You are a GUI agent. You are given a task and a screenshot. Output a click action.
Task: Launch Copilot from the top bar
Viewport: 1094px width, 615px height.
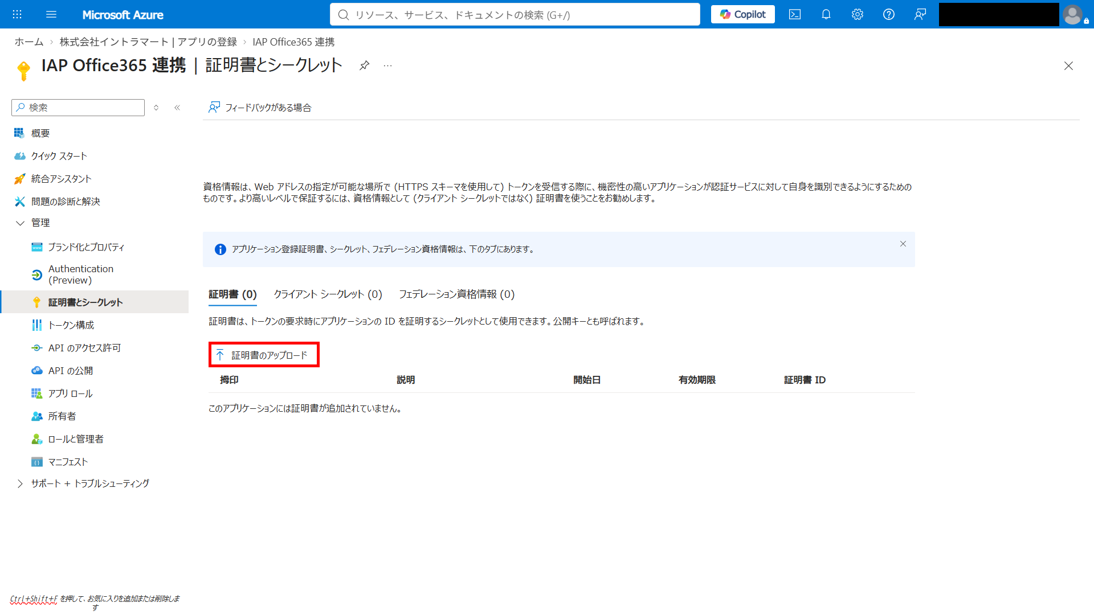pyautogui.click(x=742, y=14)
